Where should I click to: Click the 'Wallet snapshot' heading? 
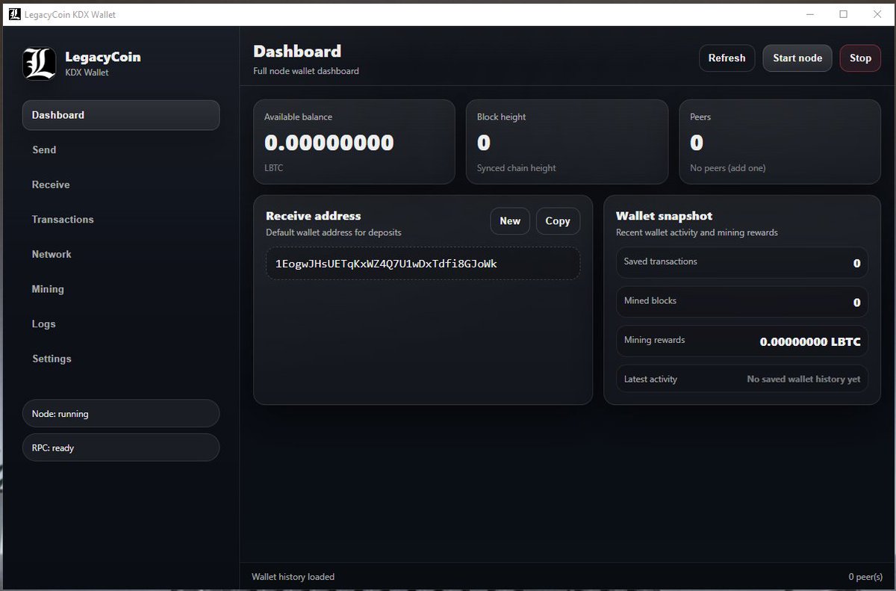pos(664,216)
